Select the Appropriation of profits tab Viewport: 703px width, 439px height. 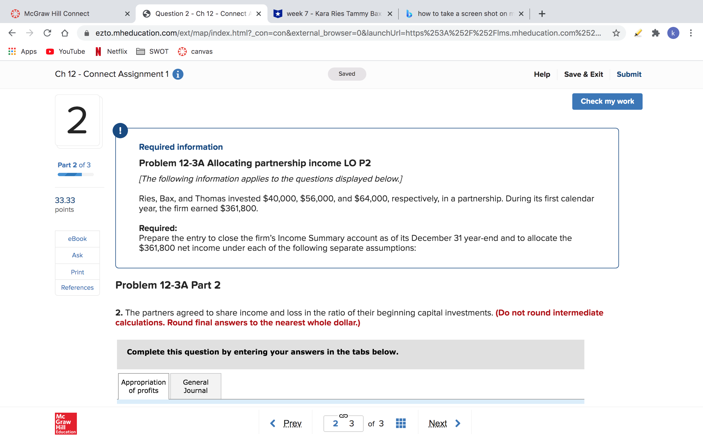(x=143, y=386)
